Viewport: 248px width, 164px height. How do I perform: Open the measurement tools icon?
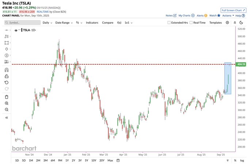tap(7, 62)
